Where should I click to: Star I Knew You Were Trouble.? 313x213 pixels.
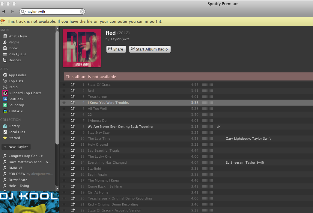(x=64, y=102)
